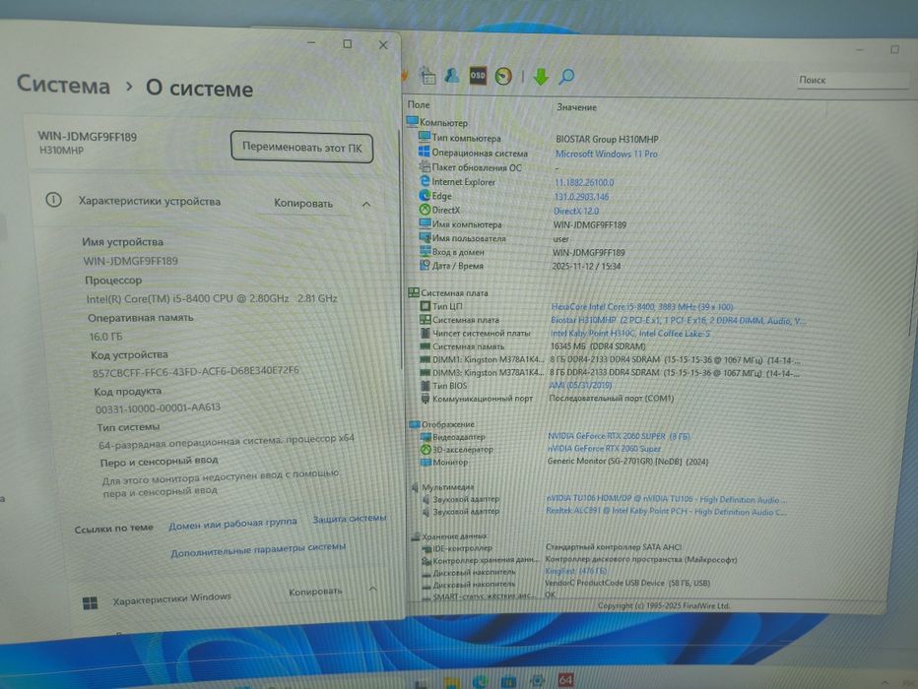Click the DirectX row icon
This screenshot has width=918, height=689.
tap(425, 210)
